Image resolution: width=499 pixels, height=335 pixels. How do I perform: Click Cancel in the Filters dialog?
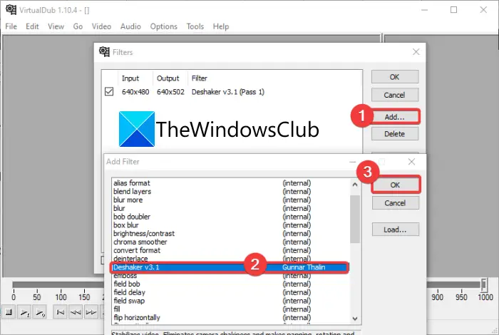point(395,95)
